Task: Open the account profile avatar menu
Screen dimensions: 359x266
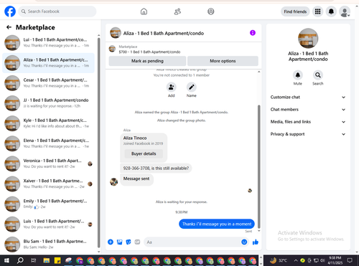Action: click(345, 11)
